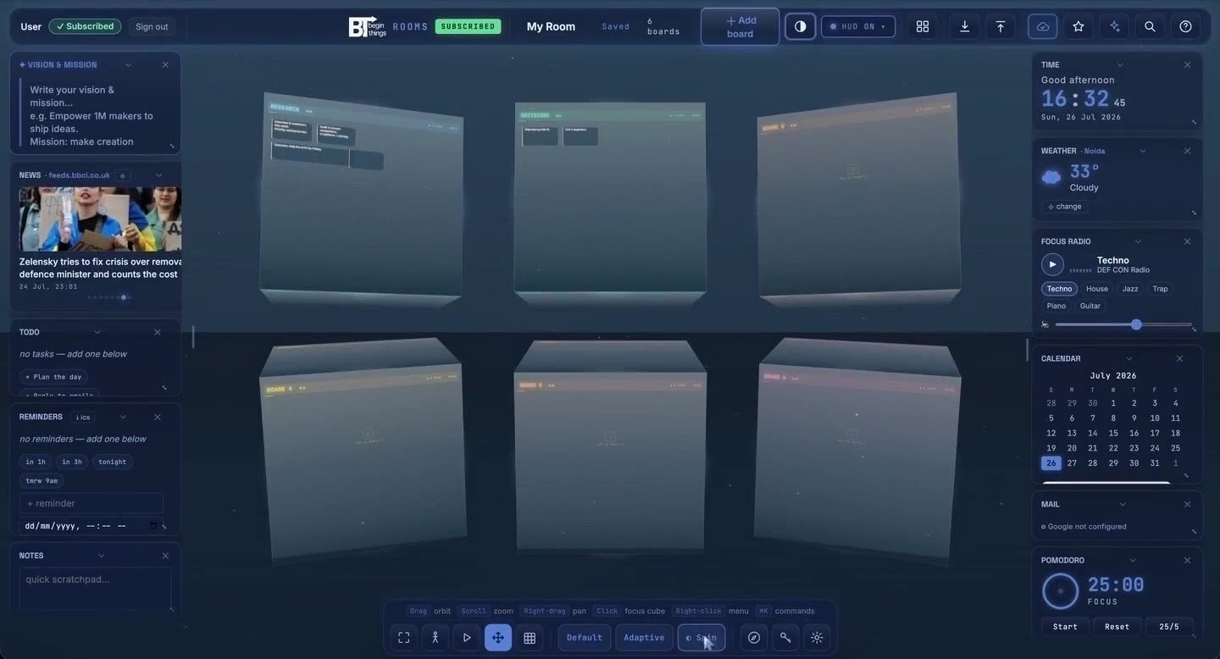Toggle the Spin mode button

coord(701,638)
